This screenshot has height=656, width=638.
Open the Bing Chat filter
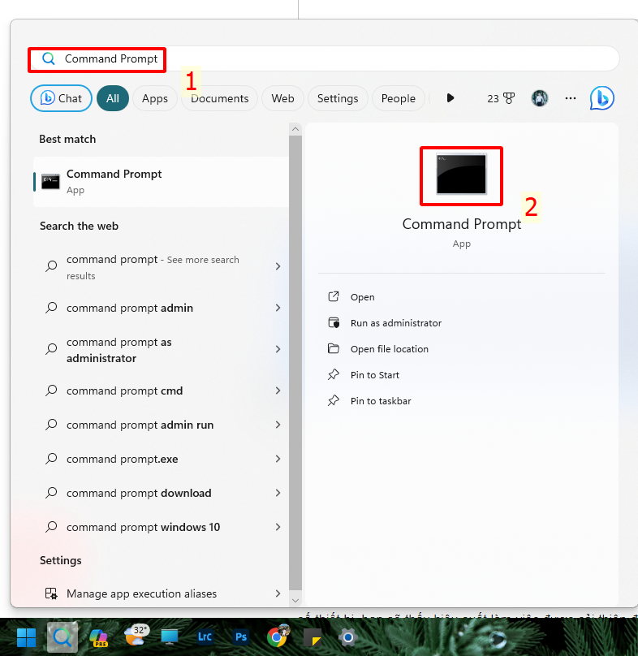(x=61, y=98)
